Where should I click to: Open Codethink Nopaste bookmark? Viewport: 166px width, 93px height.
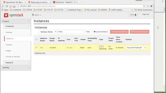click(74, 10)
